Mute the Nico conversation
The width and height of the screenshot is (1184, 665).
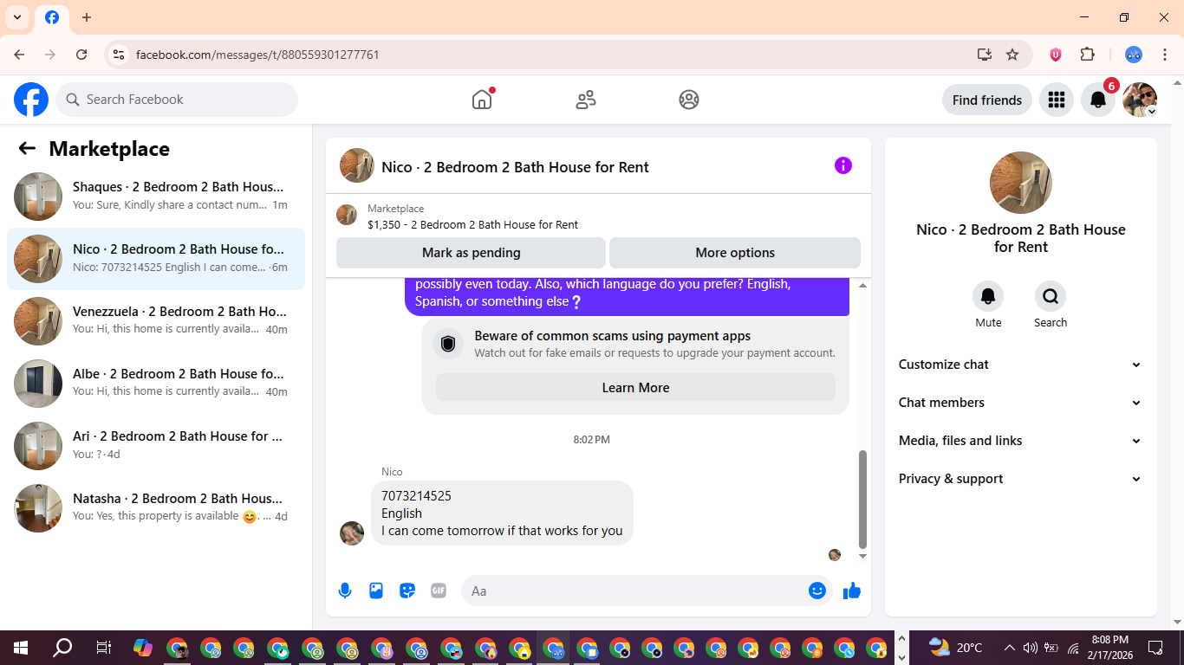pos(988,296)
